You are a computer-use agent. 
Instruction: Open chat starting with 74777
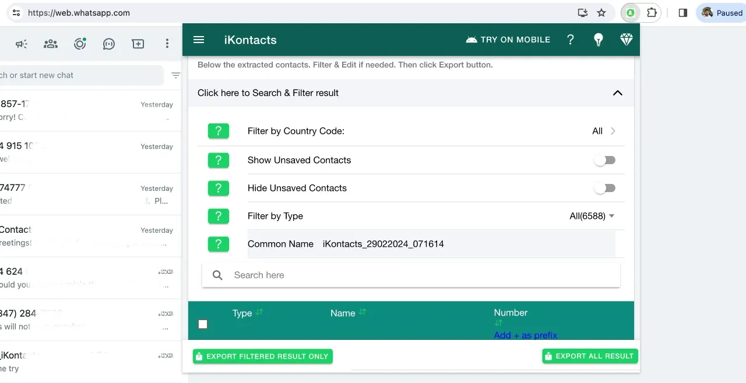pyautogui.click(x=90, y=194)
